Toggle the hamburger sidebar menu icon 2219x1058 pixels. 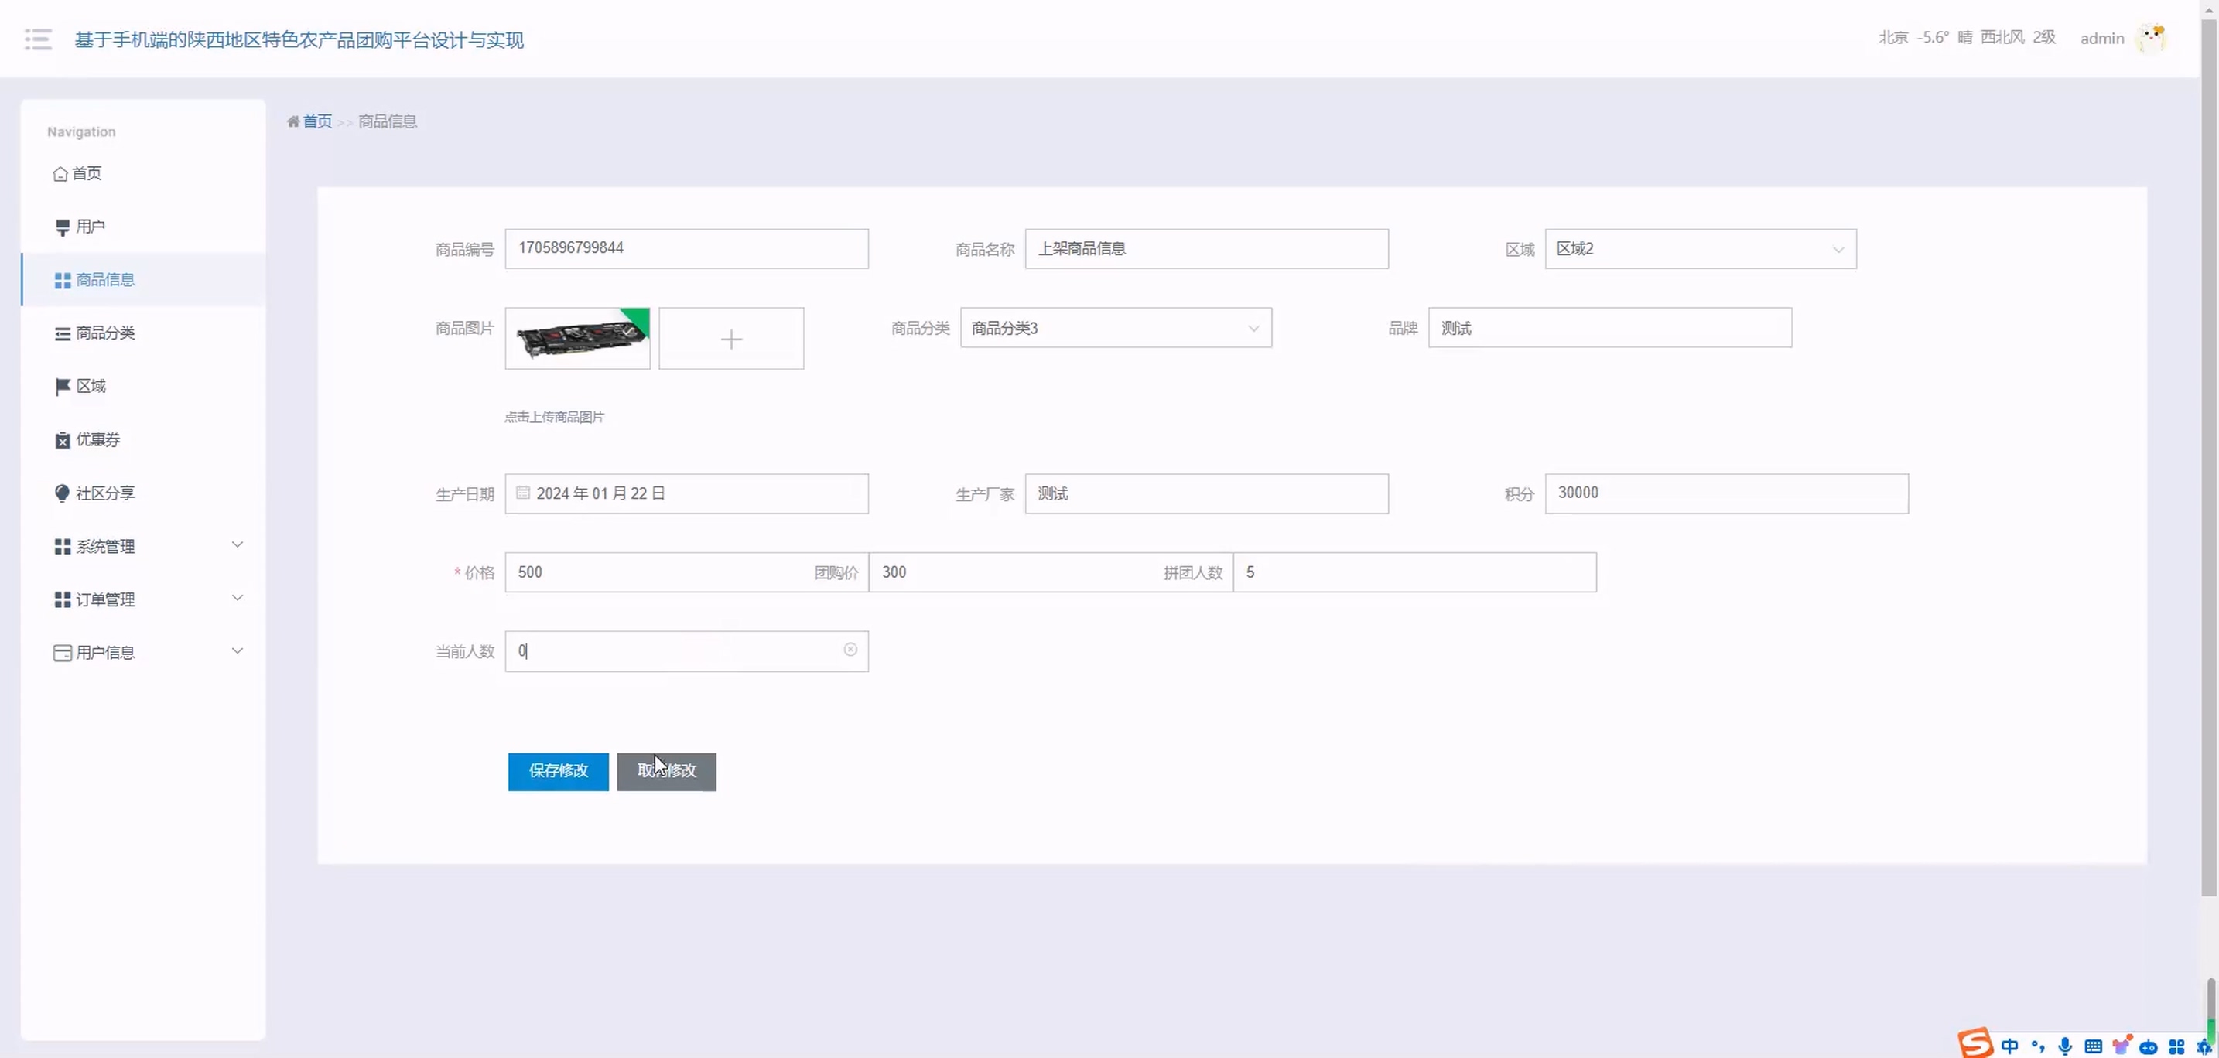pos(38,39)
